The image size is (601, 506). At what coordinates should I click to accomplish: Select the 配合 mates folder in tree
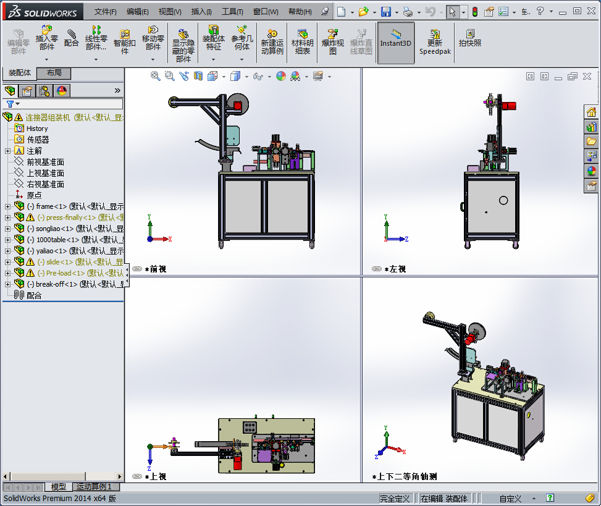[x=34, y=295]
